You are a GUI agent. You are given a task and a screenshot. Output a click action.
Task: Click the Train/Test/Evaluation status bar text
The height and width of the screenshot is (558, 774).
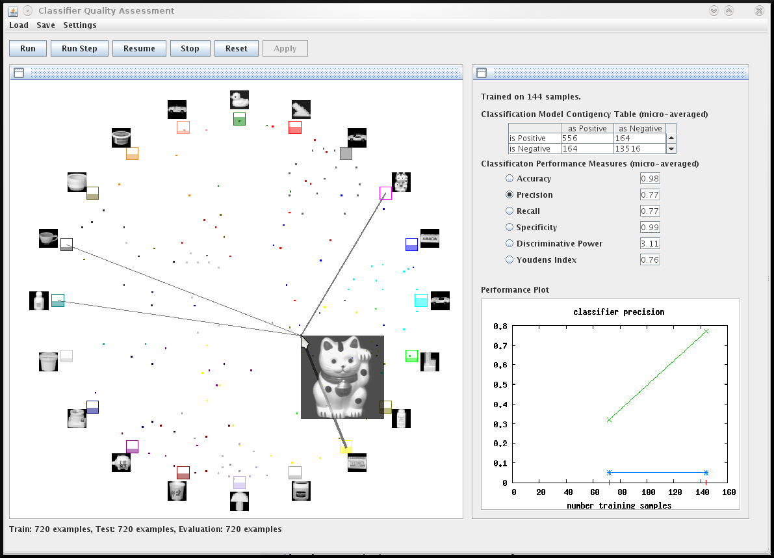tap(146, 529)
